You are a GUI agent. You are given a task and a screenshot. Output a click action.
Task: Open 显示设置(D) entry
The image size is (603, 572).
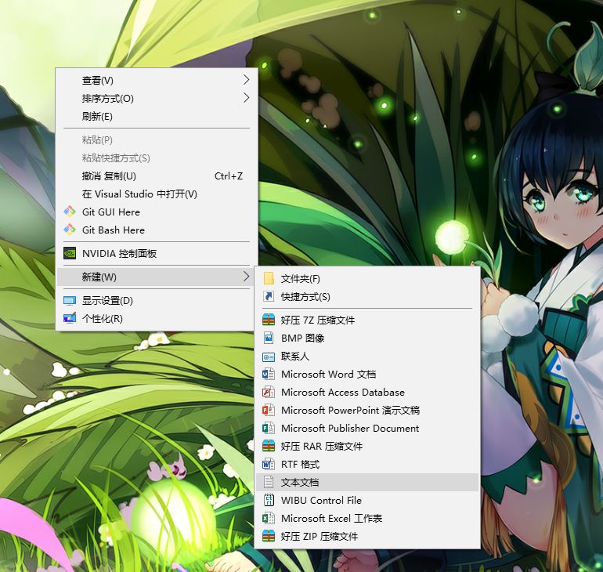click(x=157, y=300)
